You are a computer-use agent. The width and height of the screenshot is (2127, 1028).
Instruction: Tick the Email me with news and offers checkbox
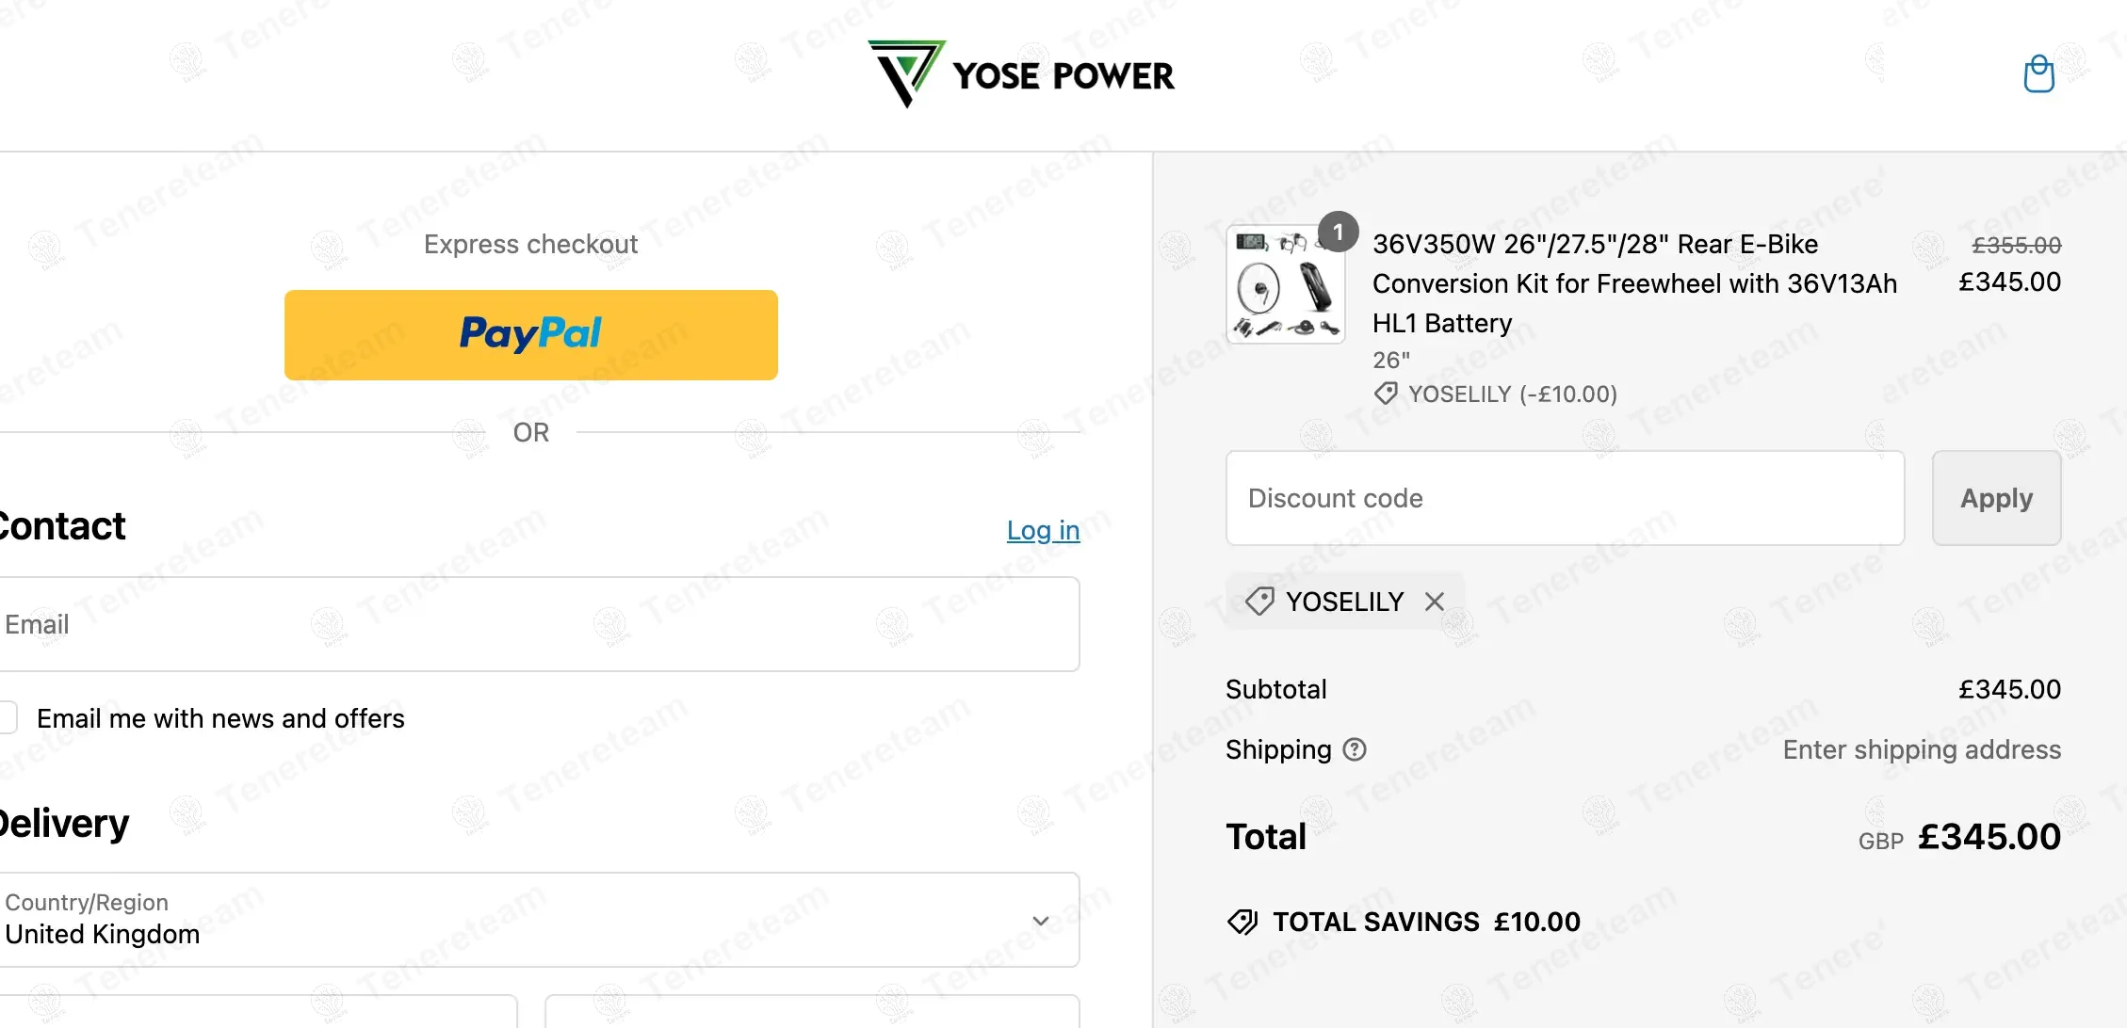point(8,718)
